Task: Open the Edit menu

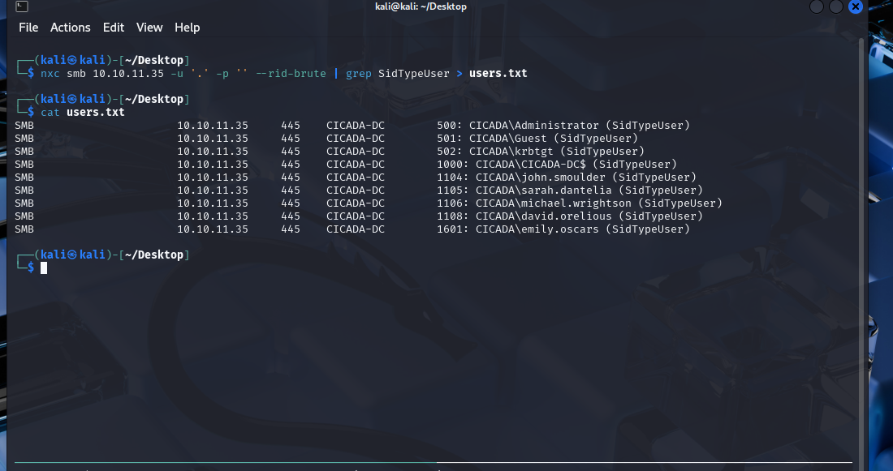Action: pyautogui.click(x=114, y=28)
